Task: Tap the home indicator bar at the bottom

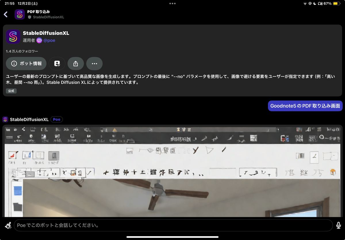Action: pos(172,237)
